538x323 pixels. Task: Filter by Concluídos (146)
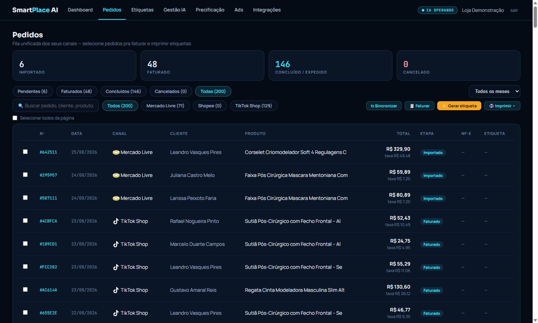click(x=123, y=92)
